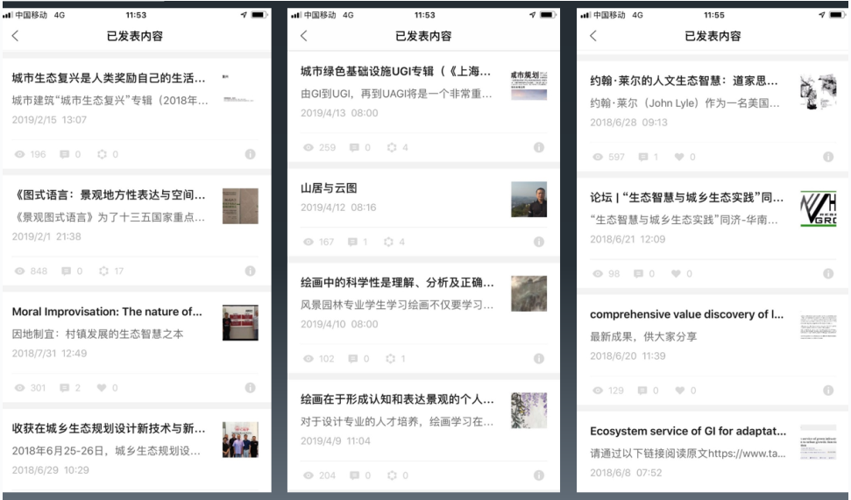Click subtitle 因地制宜：村镇发展的生态智慧之本
Screen dimensions: 851x500
(97, 334)
